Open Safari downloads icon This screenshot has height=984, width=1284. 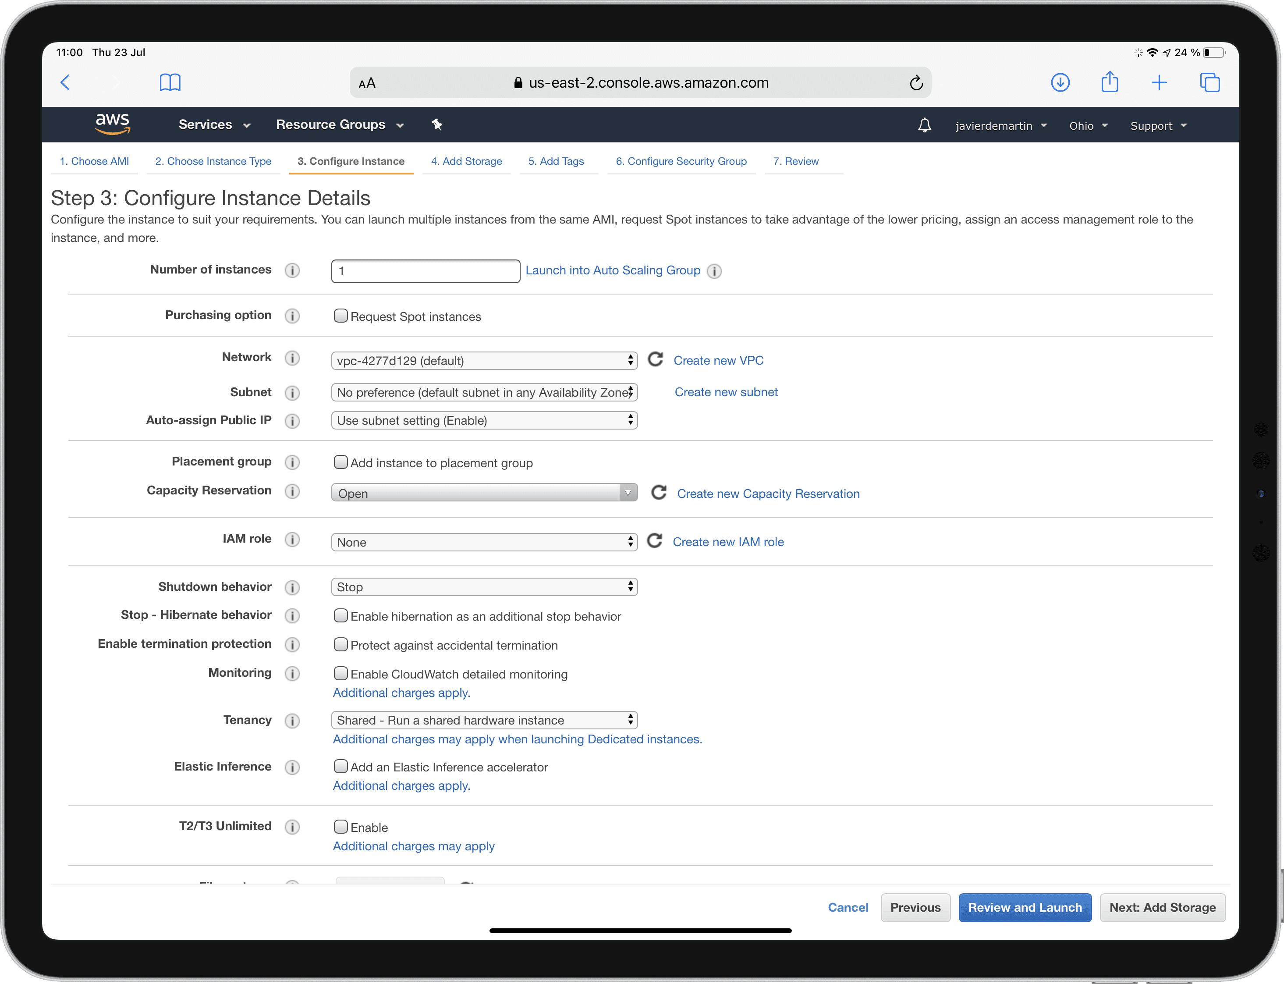[x=1060, y=82]
